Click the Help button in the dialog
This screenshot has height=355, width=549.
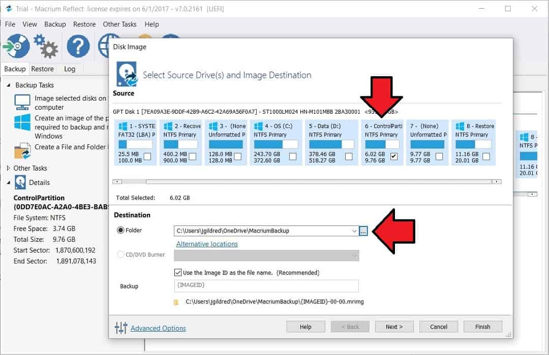pos(306,327)
